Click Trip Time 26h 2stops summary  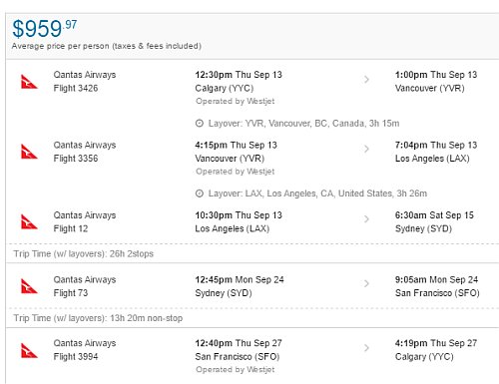[x=84, y=254]
